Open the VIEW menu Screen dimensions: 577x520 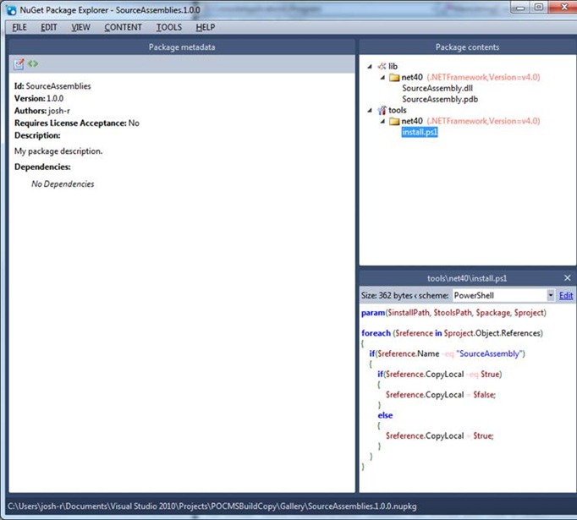[x=80, y=27]
